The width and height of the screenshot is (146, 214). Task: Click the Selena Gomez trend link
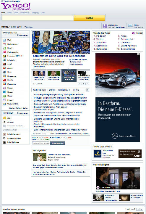(x=128, y=49)
